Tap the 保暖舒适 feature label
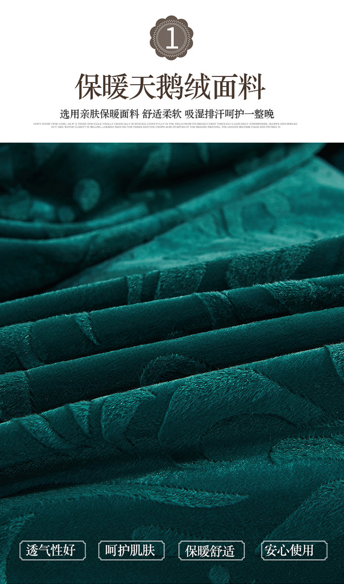Screen dimensions: 344x584 click(211, 551)
